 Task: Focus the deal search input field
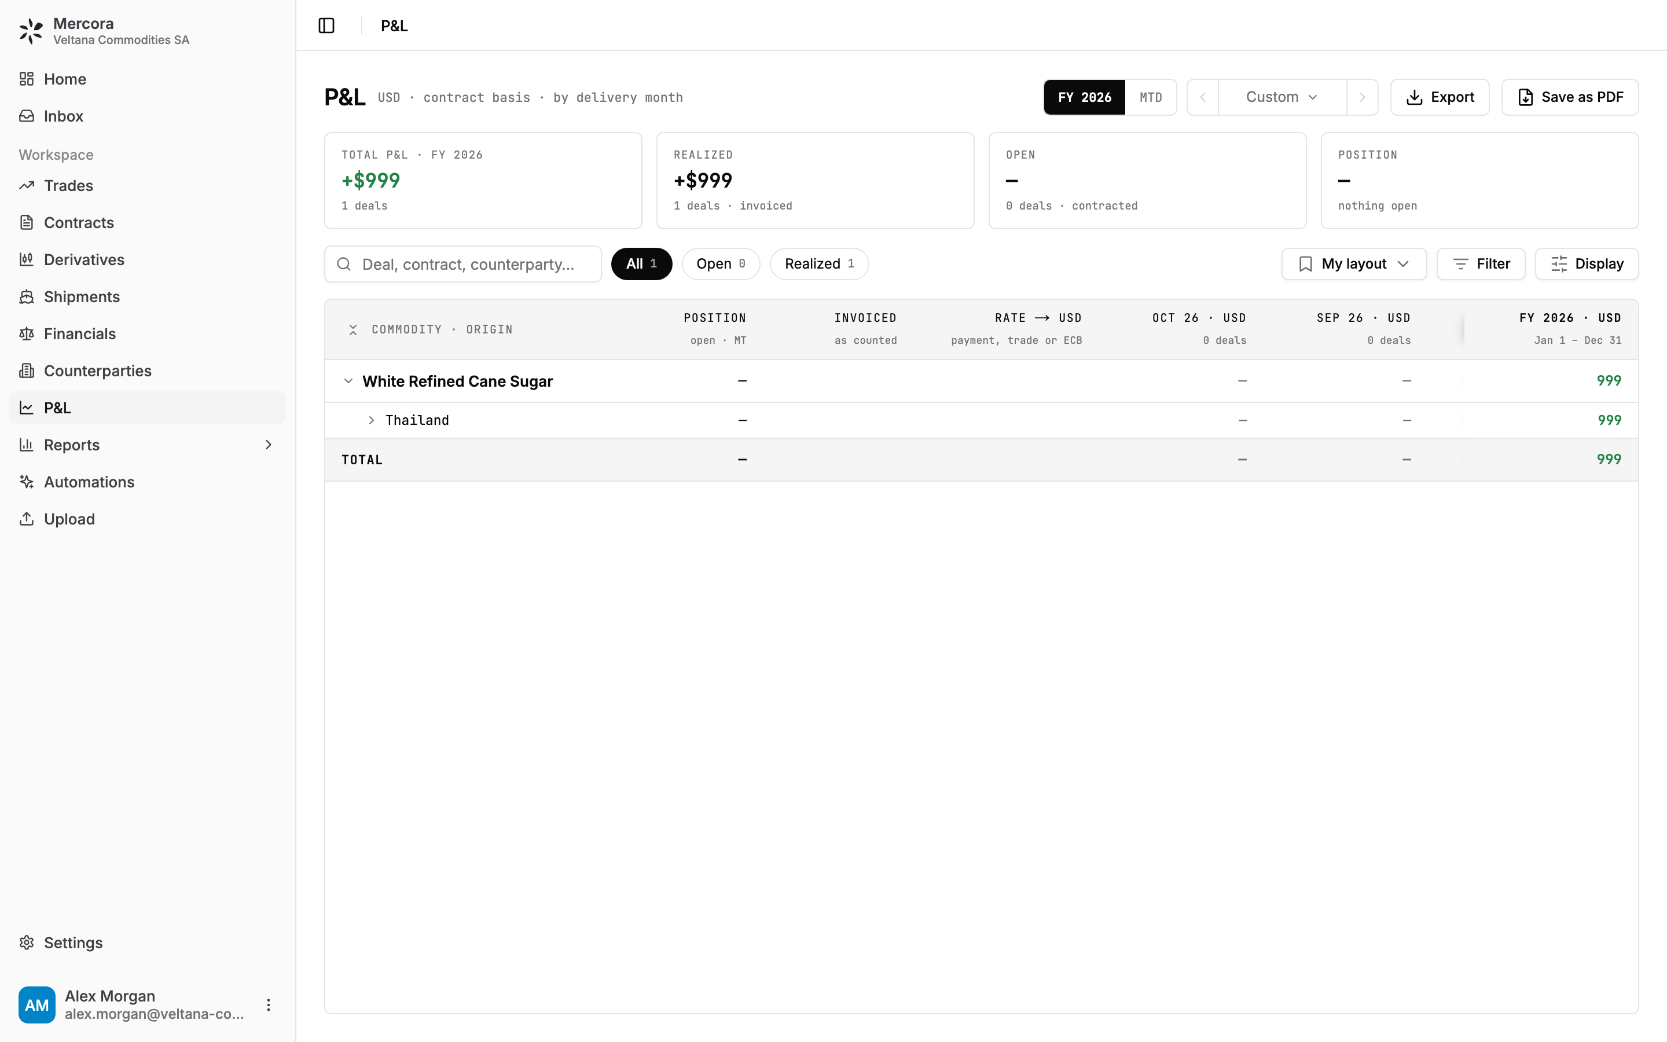point(463,264)
